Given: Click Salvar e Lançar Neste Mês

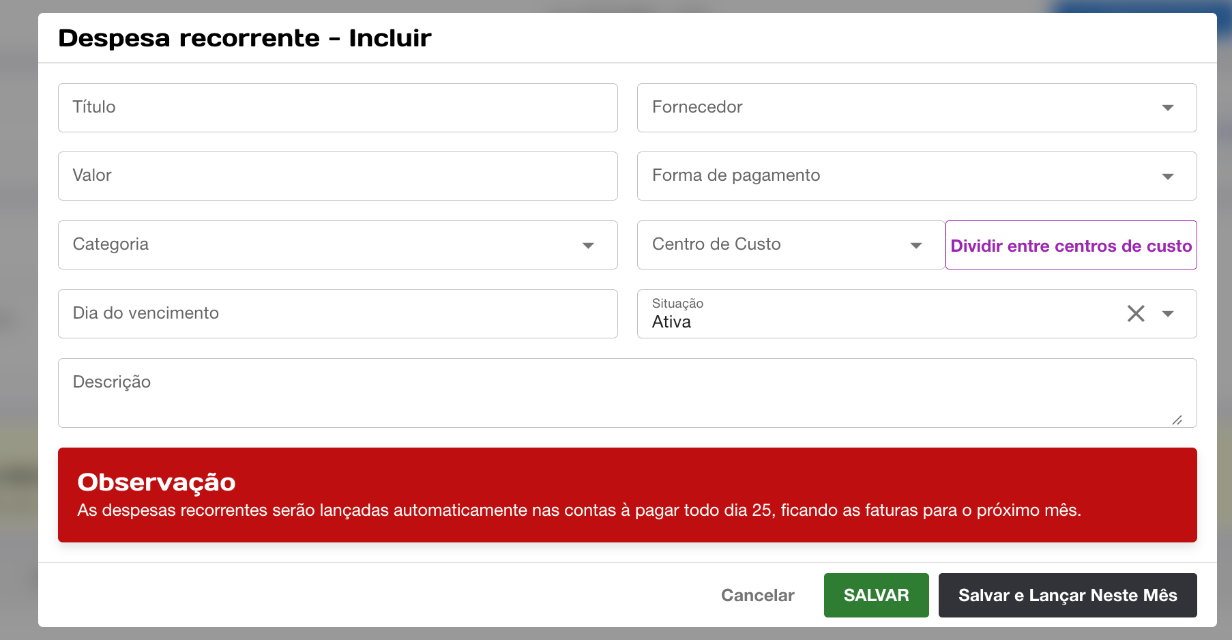Looking at the screenshot, I should point(1067,595).
